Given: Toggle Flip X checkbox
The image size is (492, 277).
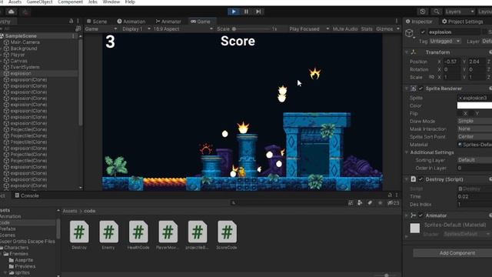Looking at the screenshot, I should 460,113.
